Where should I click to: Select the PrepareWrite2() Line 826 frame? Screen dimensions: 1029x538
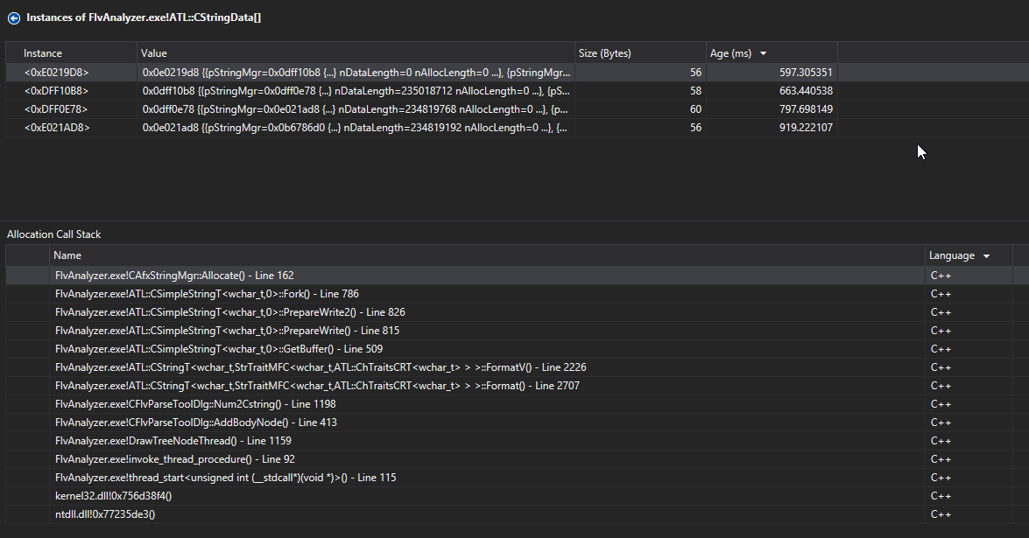coord(229,312)
